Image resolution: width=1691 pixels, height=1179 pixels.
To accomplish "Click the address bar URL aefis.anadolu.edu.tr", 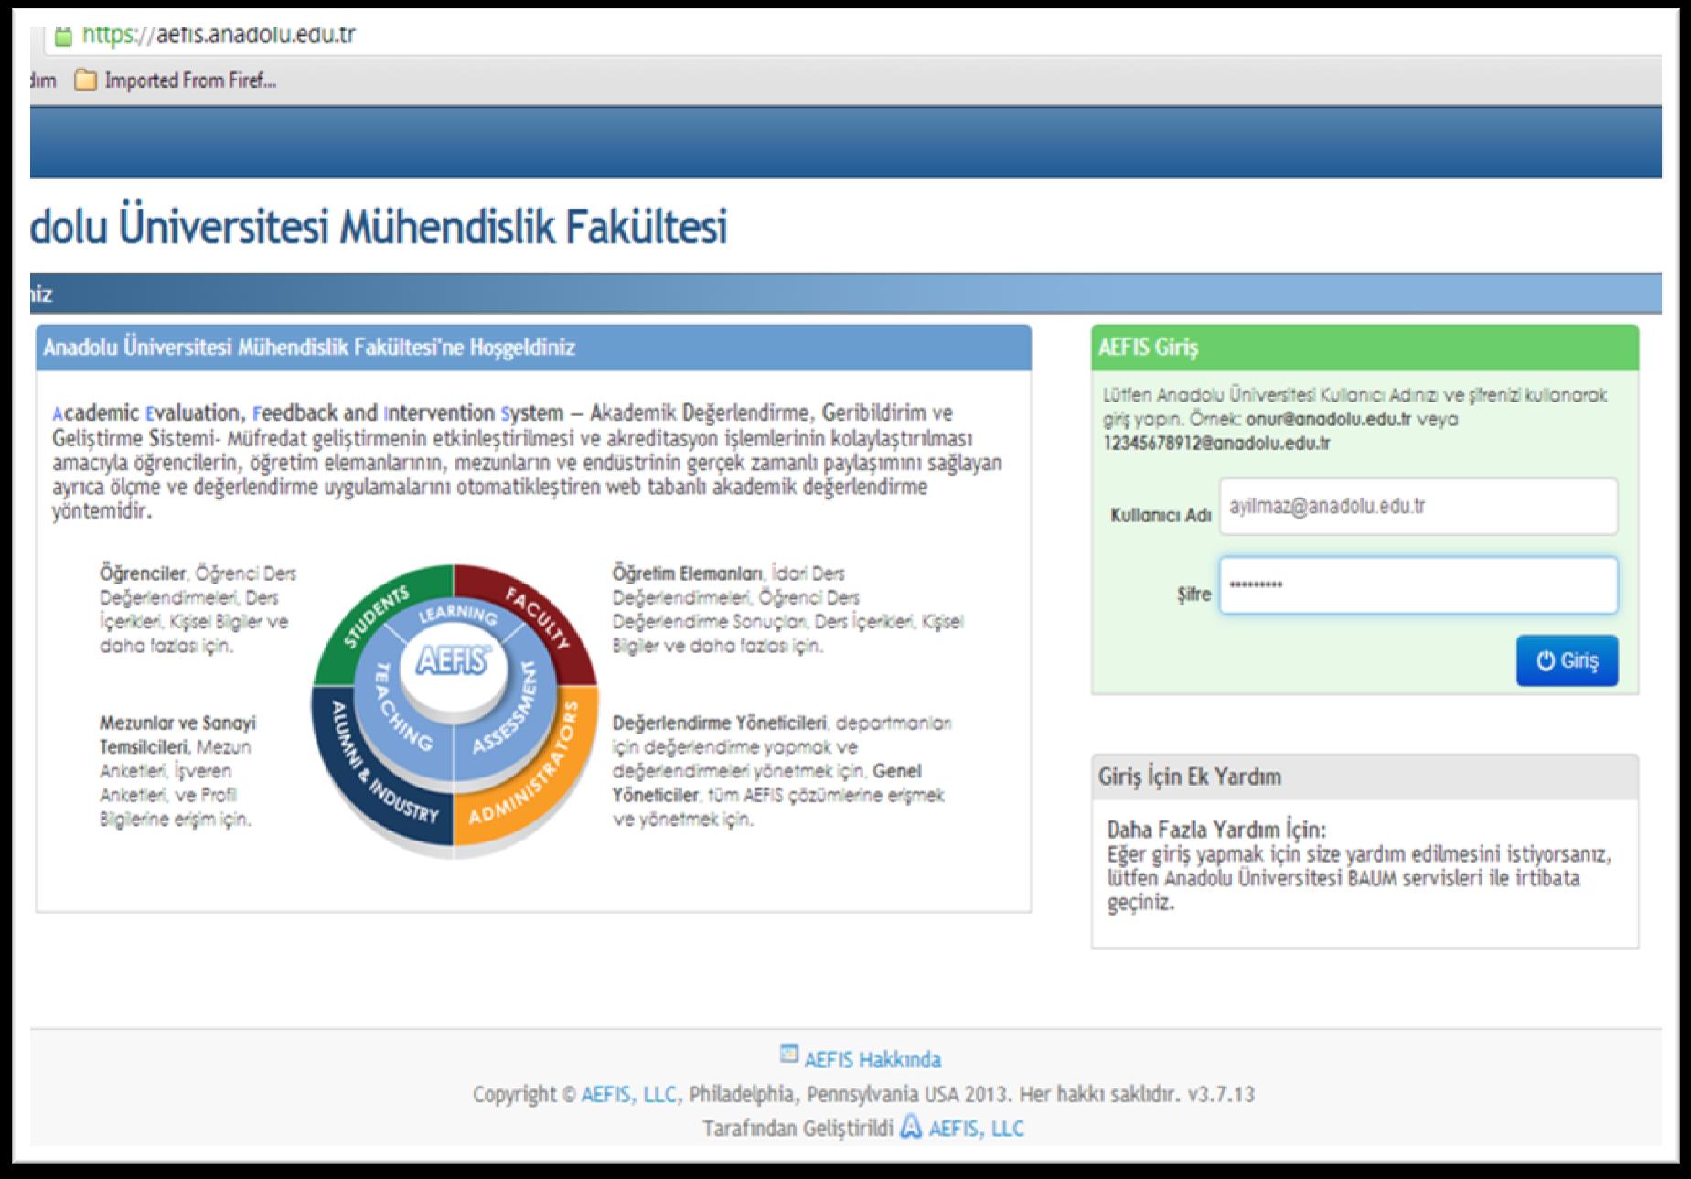I will coord(219,35).
